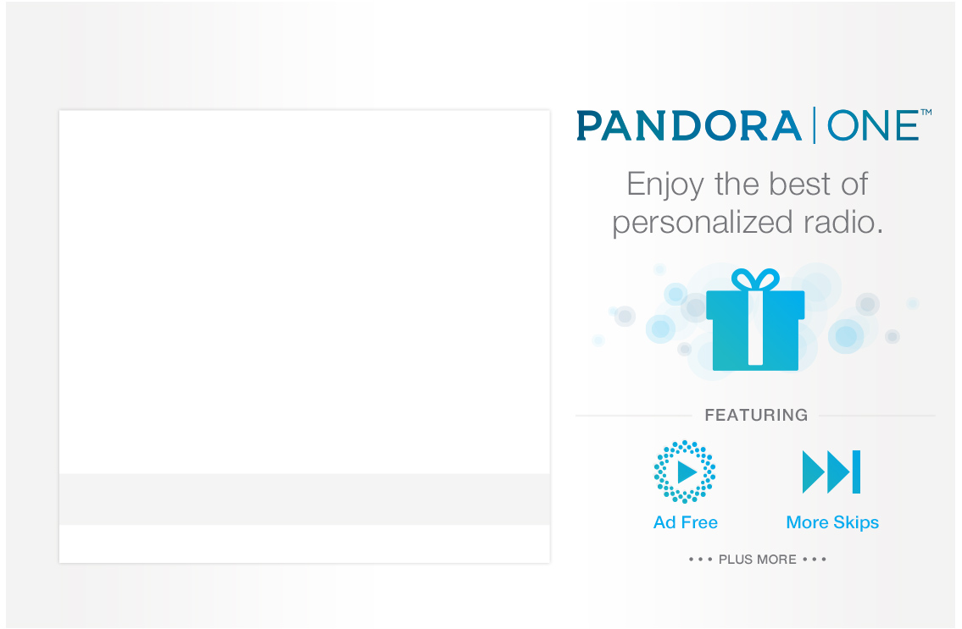Open the "PLUS MORE" text link

pos(757,560)
